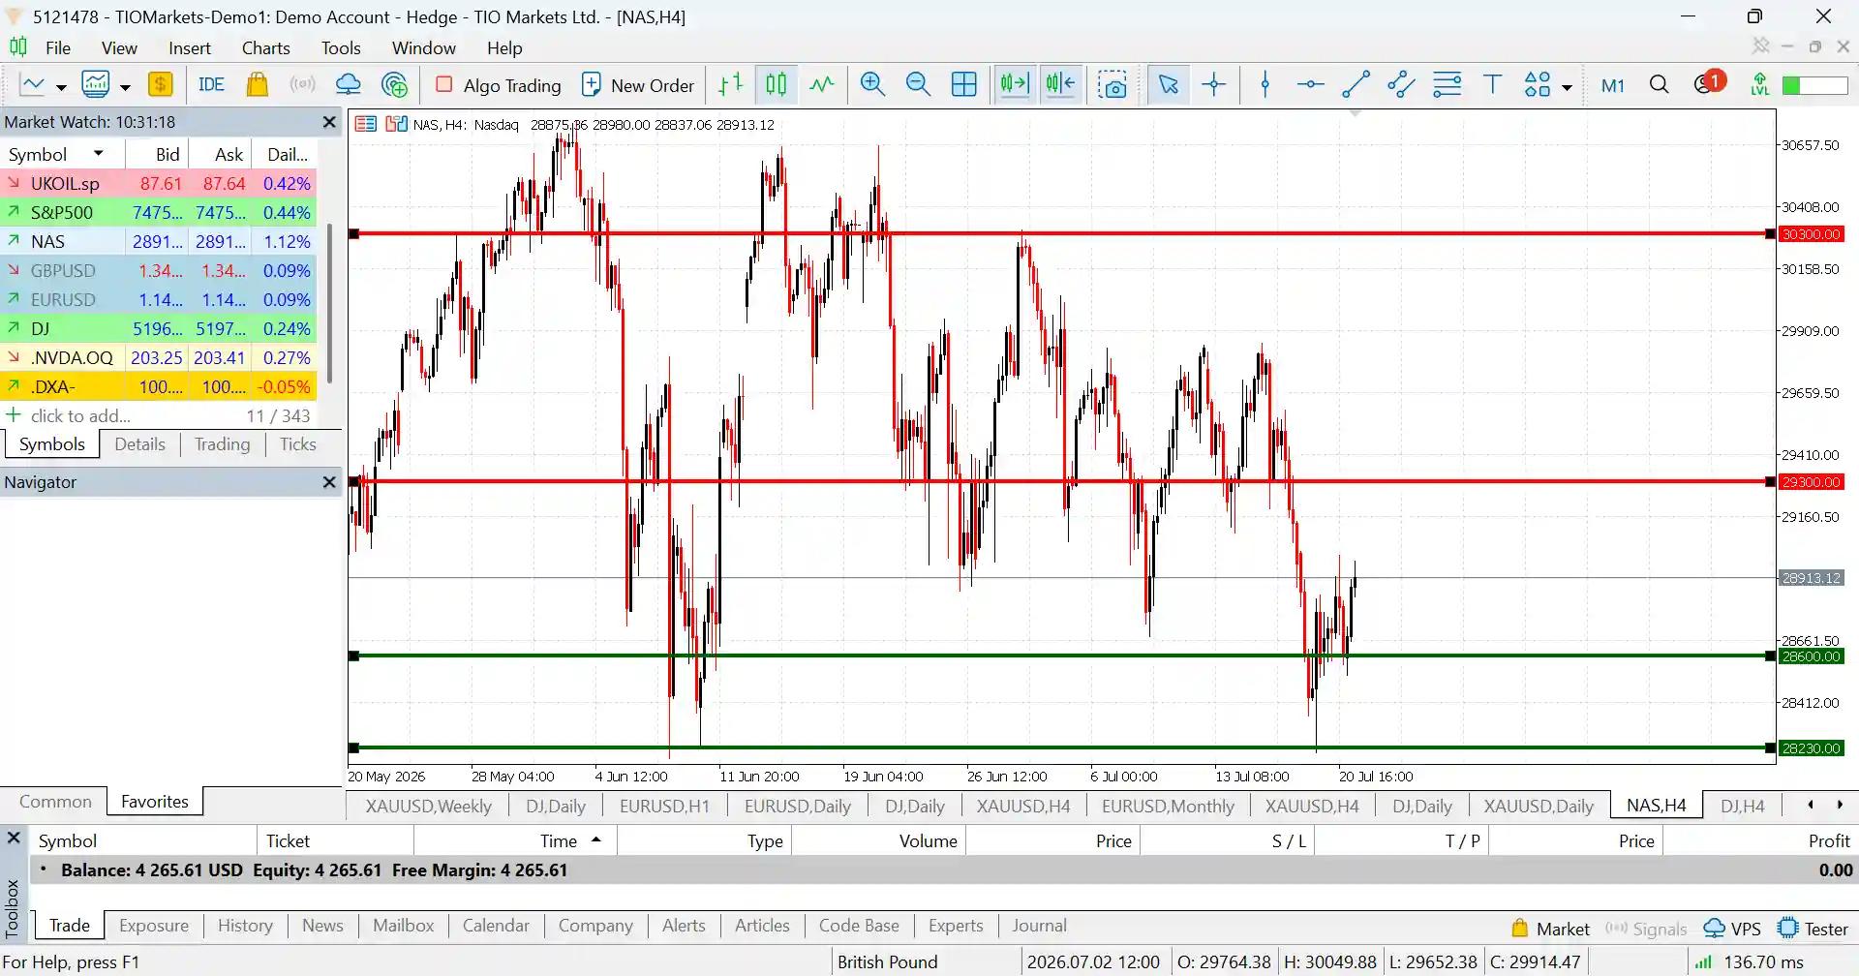Screen dimensions: 1859x976
Task: Open the search magnifier in toolbar
Action: click(x=1659, y=85)
